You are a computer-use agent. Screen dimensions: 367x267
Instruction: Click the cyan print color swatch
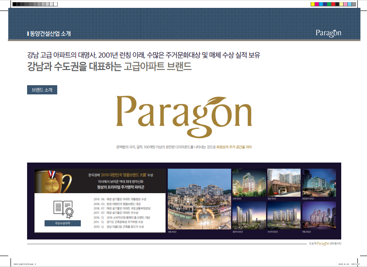click(x=321, y=4)
